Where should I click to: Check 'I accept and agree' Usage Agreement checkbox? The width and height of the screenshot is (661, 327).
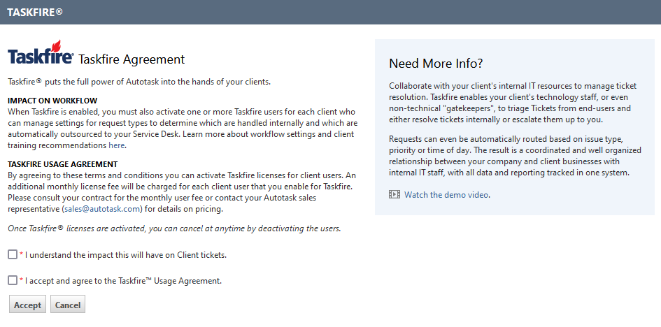point(13,280)
